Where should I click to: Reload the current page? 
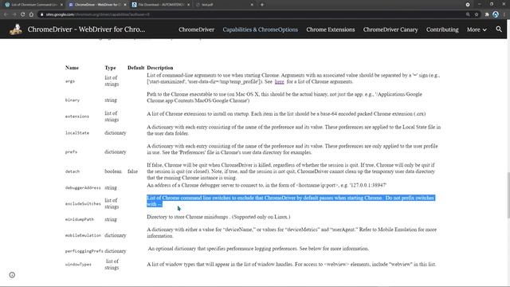click(x=22, y=14)
